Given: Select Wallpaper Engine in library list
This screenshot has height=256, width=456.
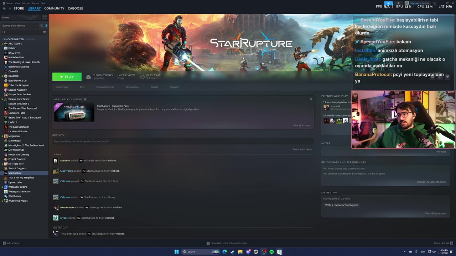Looking at the screenshot, I should [18, 187].
